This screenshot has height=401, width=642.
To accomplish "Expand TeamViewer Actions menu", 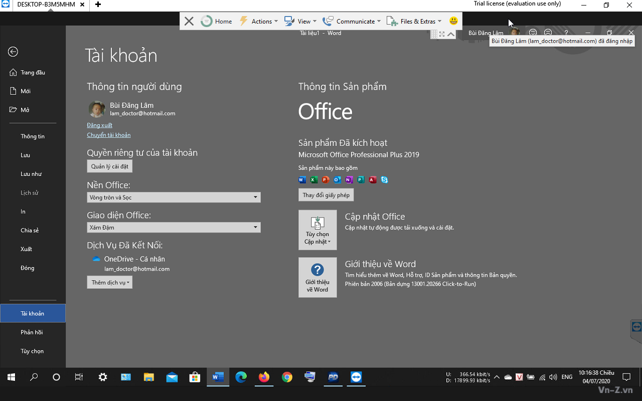I will click(259, 21).
